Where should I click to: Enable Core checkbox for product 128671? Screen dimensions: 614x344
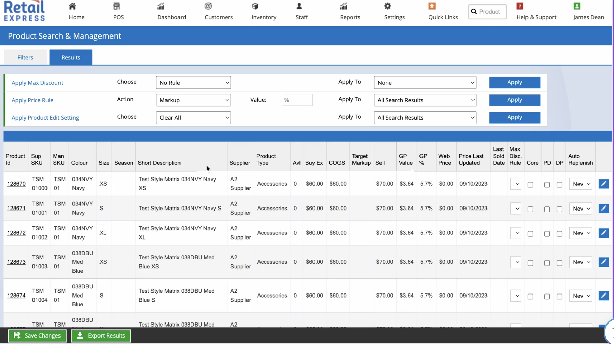530,209
